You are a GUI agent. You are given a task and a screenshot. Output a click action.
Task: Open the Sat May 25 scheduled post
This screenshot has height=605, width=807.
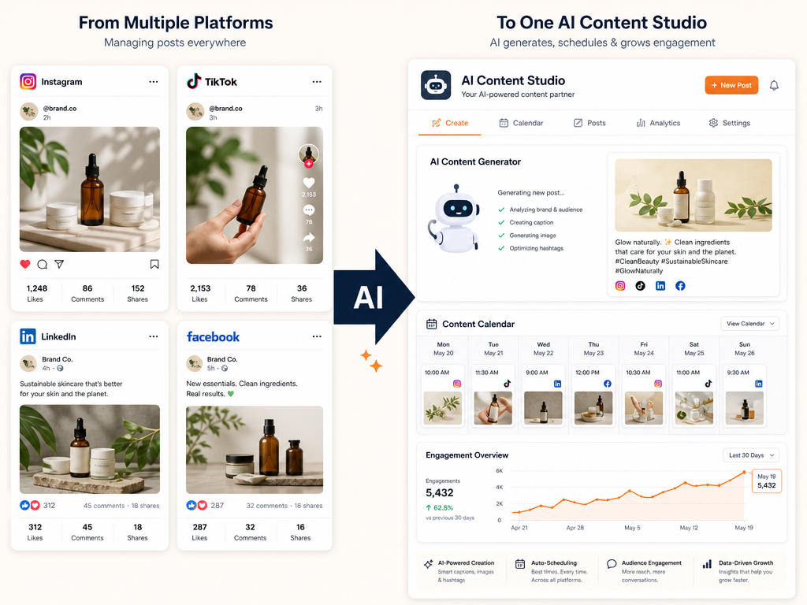[694, 395]
